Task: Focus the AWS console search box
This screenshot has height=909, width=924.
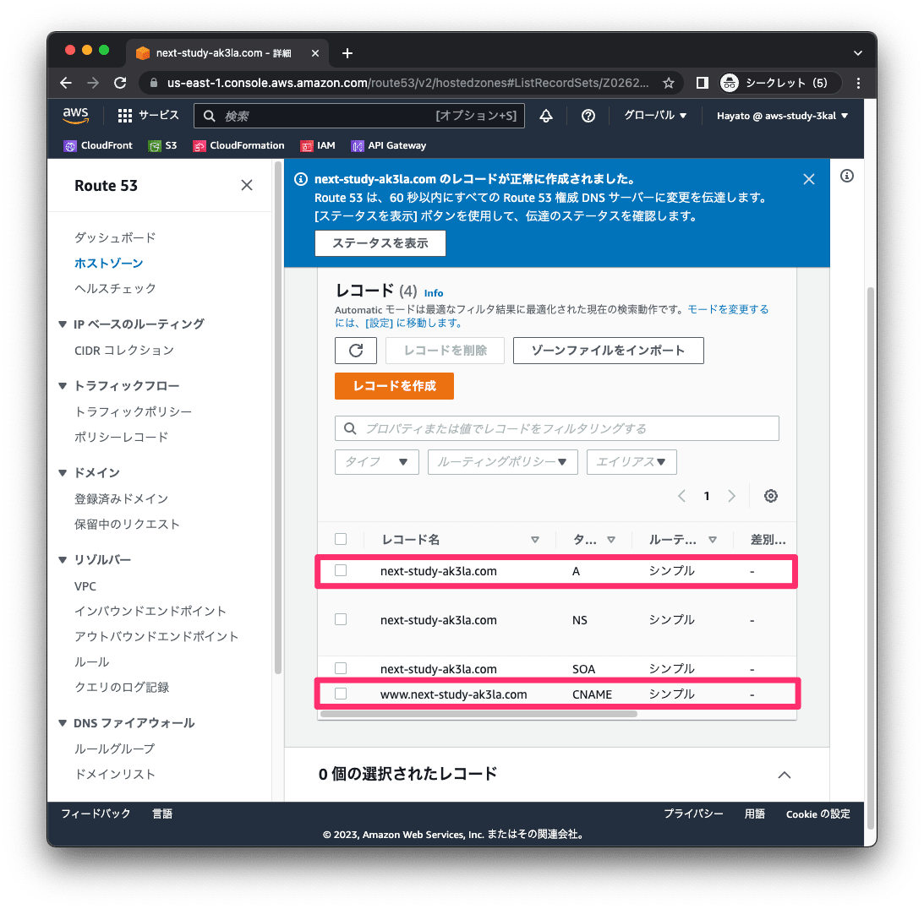Action: tap(359, 116)
